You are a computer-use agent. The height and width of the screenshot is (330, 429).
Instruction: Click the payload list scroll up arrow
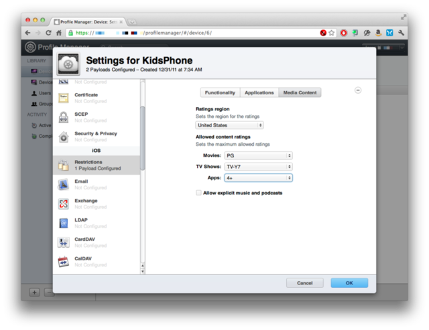(143, 266)
